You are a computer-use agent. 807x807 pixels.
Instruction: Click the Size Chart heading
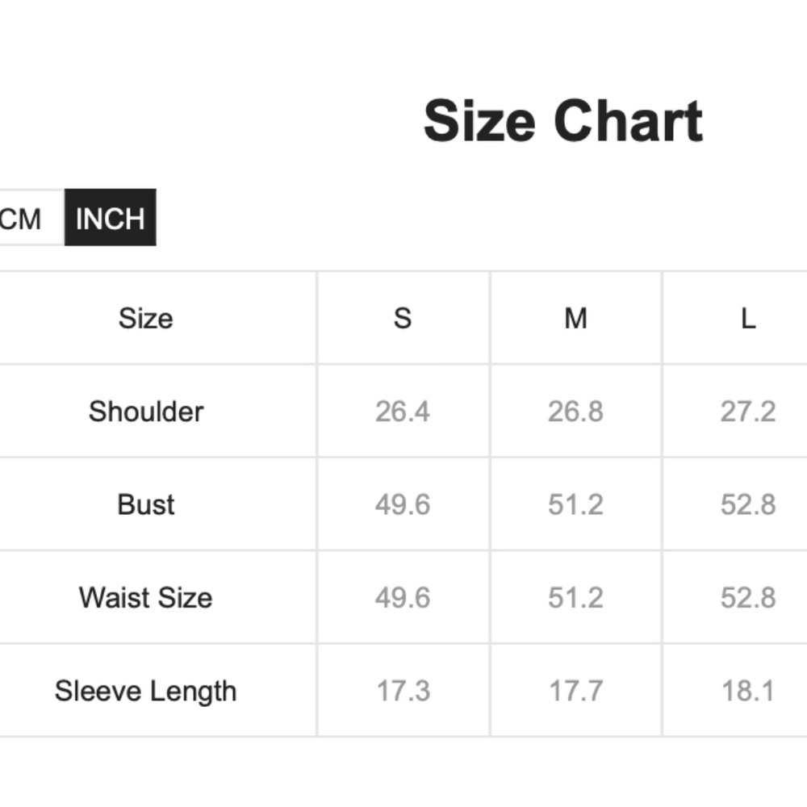(x=562, y=121)
